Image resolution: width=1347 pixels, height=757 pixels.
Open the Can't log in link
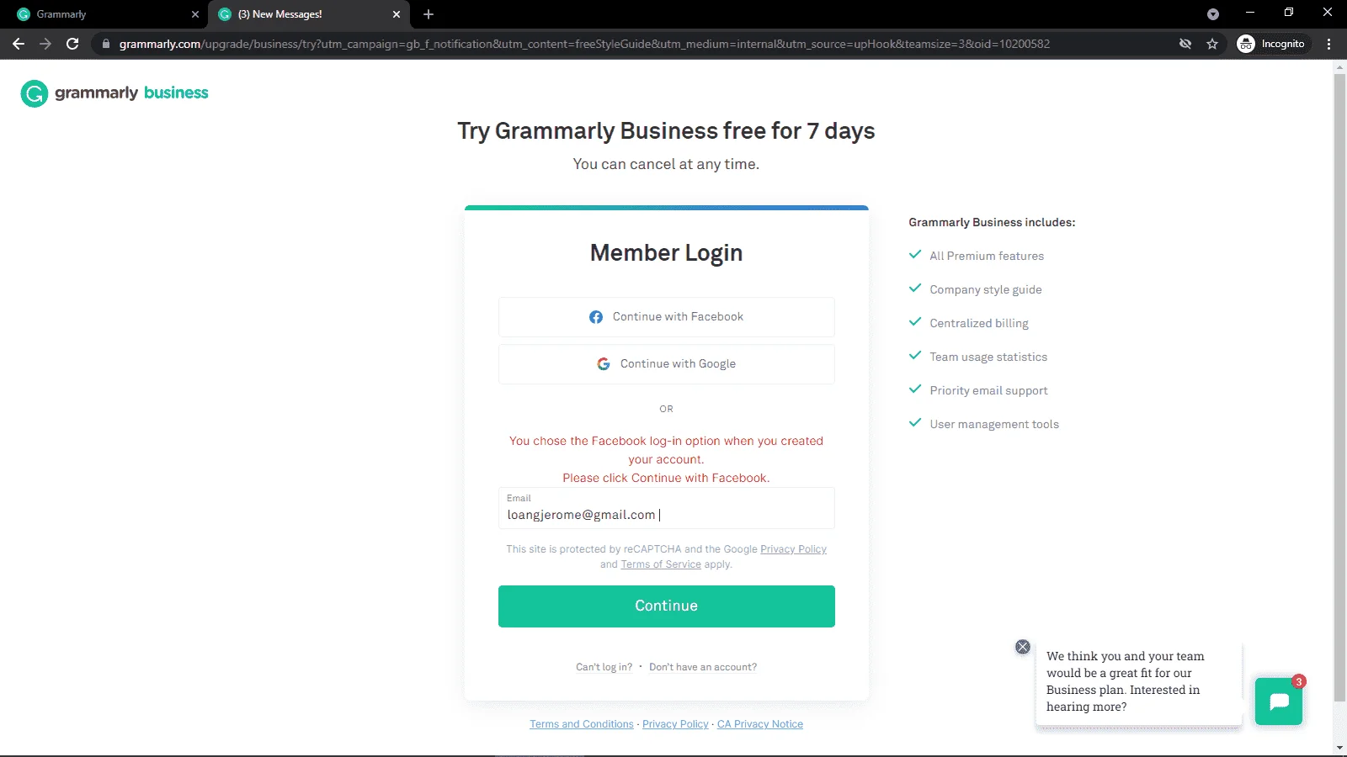coord(604,667)
